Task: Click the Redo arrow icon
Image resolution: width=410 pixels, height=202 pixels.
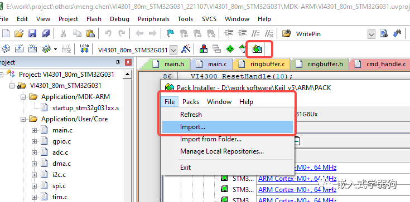Action: [x=122, y=33]
